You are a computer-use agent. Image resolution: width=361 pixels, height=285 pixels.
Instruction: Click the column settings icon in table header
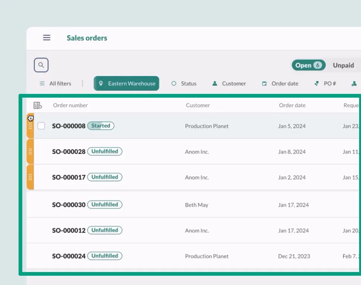[x=38, y=105]
